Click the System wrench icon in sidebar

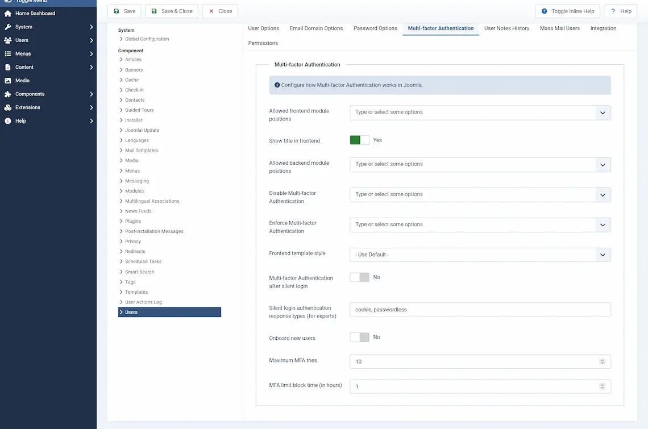point(8,27)
